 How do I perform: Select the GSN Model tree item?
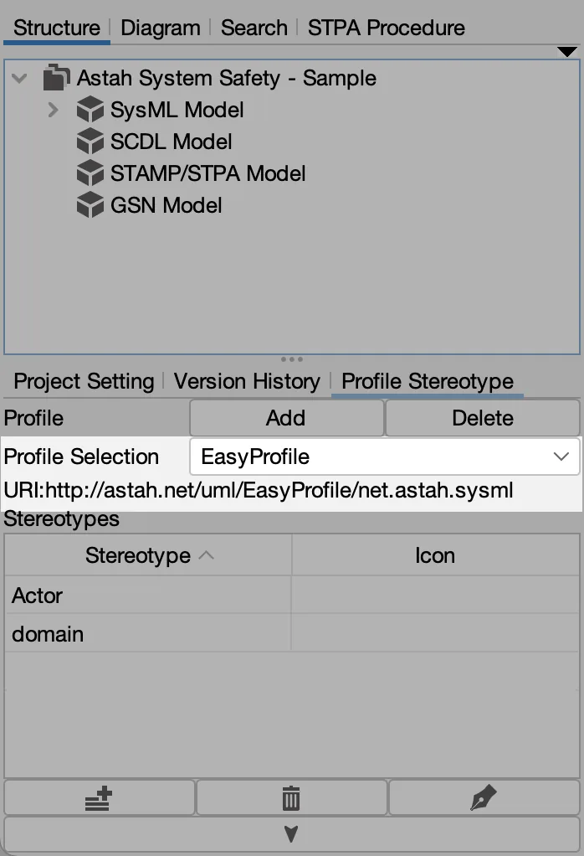point(166,205)
